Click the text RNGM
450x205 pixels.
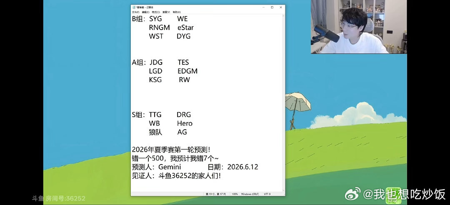tap(159, 28)
